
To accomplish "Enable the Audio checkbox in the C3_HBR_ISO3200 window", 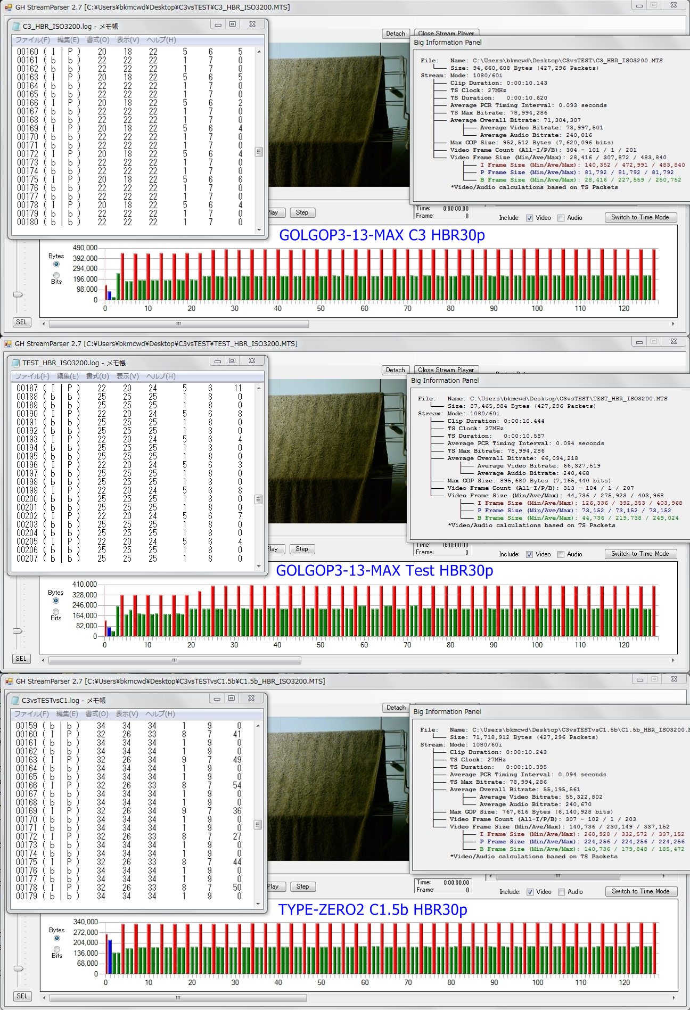I will [561, 218].
